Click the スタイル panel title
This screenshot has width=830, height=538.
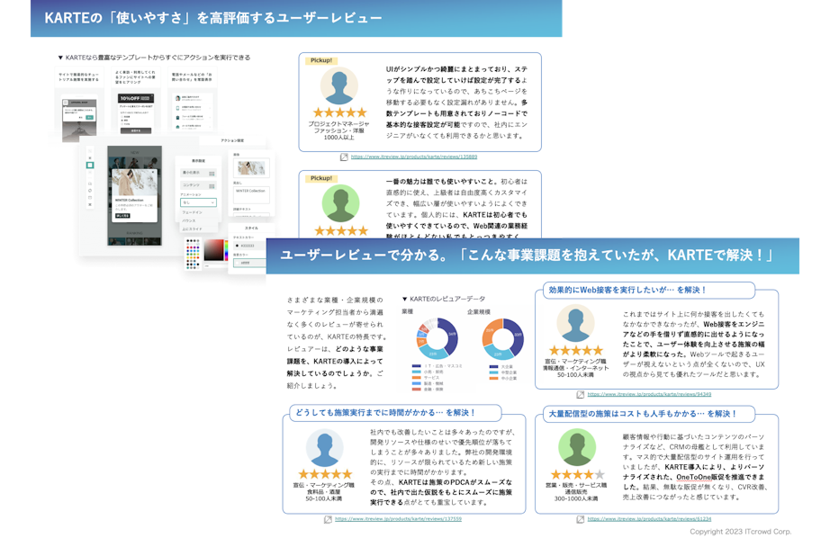[251, 228]
